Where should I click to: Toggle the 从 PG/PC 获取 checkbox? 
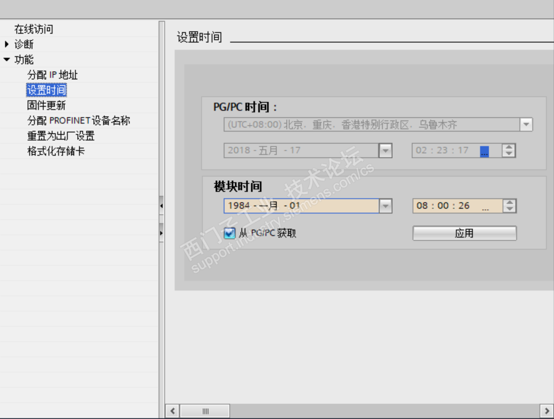pos(230,233)
